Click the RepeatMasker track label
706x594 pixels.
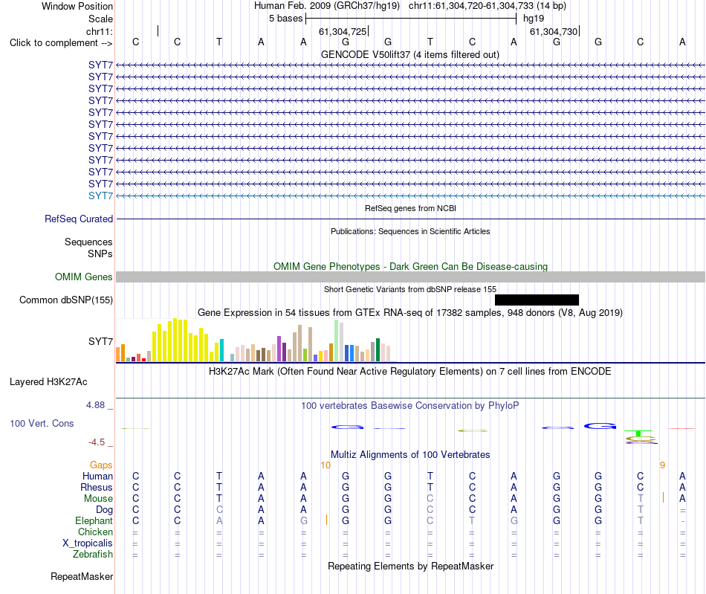[82, 577]
